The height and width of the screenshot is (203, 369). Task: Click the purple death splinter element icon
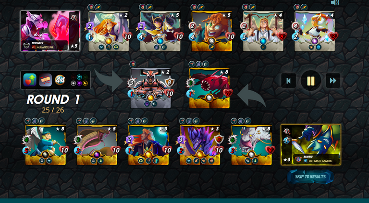[79, 83]
